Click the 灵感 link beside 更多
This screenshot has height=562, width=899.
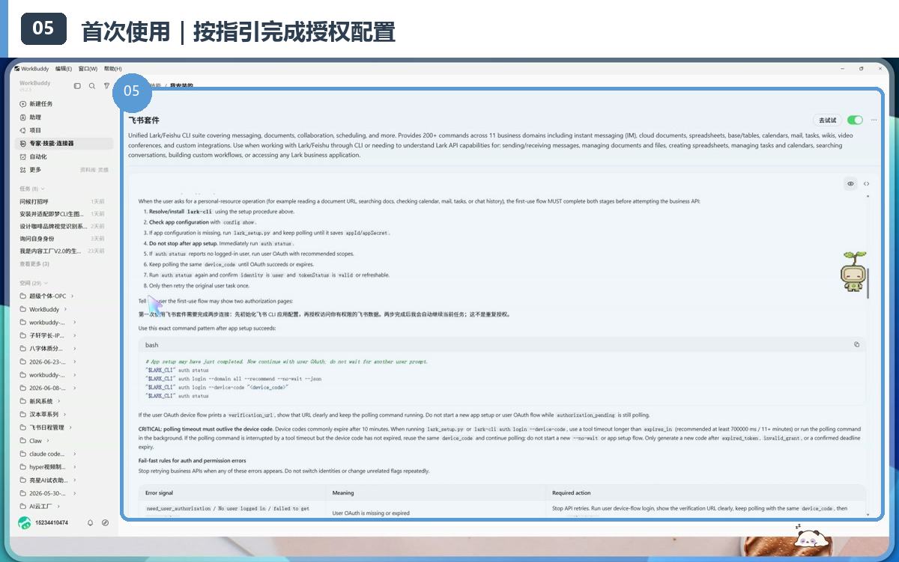pyautogui.click(x=103, y=170)
